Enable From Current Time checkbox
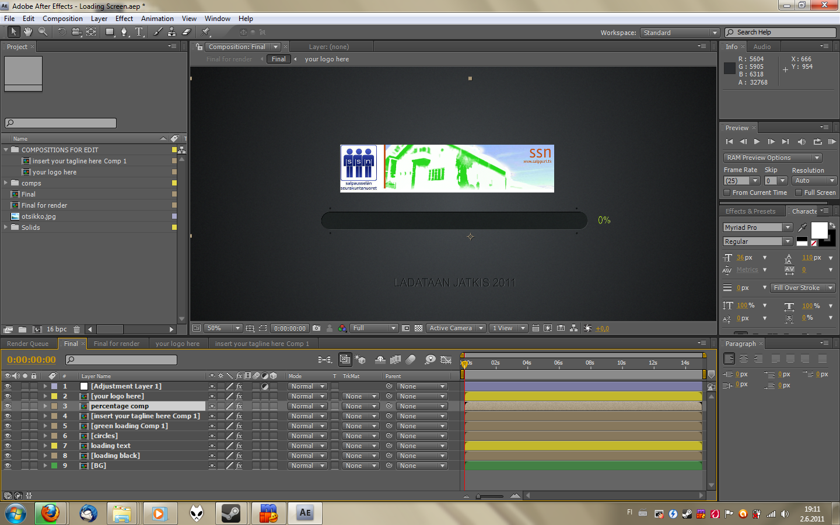 coord(727,192)
